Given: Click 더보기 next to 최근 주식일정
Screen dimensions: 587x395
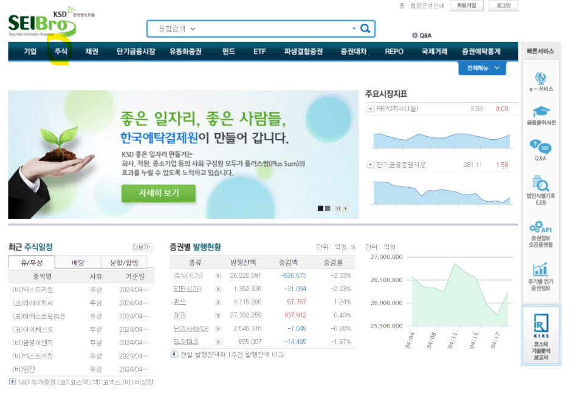Looking at the screenshot, I should (x=142, y=247).
